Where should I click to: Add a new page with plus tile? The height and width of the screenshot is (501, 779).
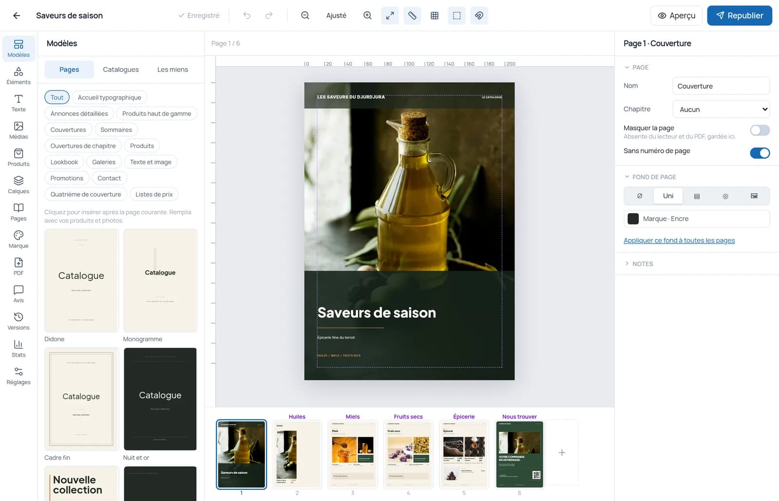point(562,452)
